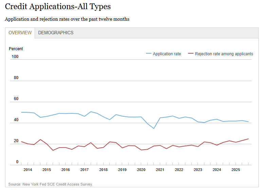
Task: Click the 0 value on the y-axis
Action: pos(17,162)
